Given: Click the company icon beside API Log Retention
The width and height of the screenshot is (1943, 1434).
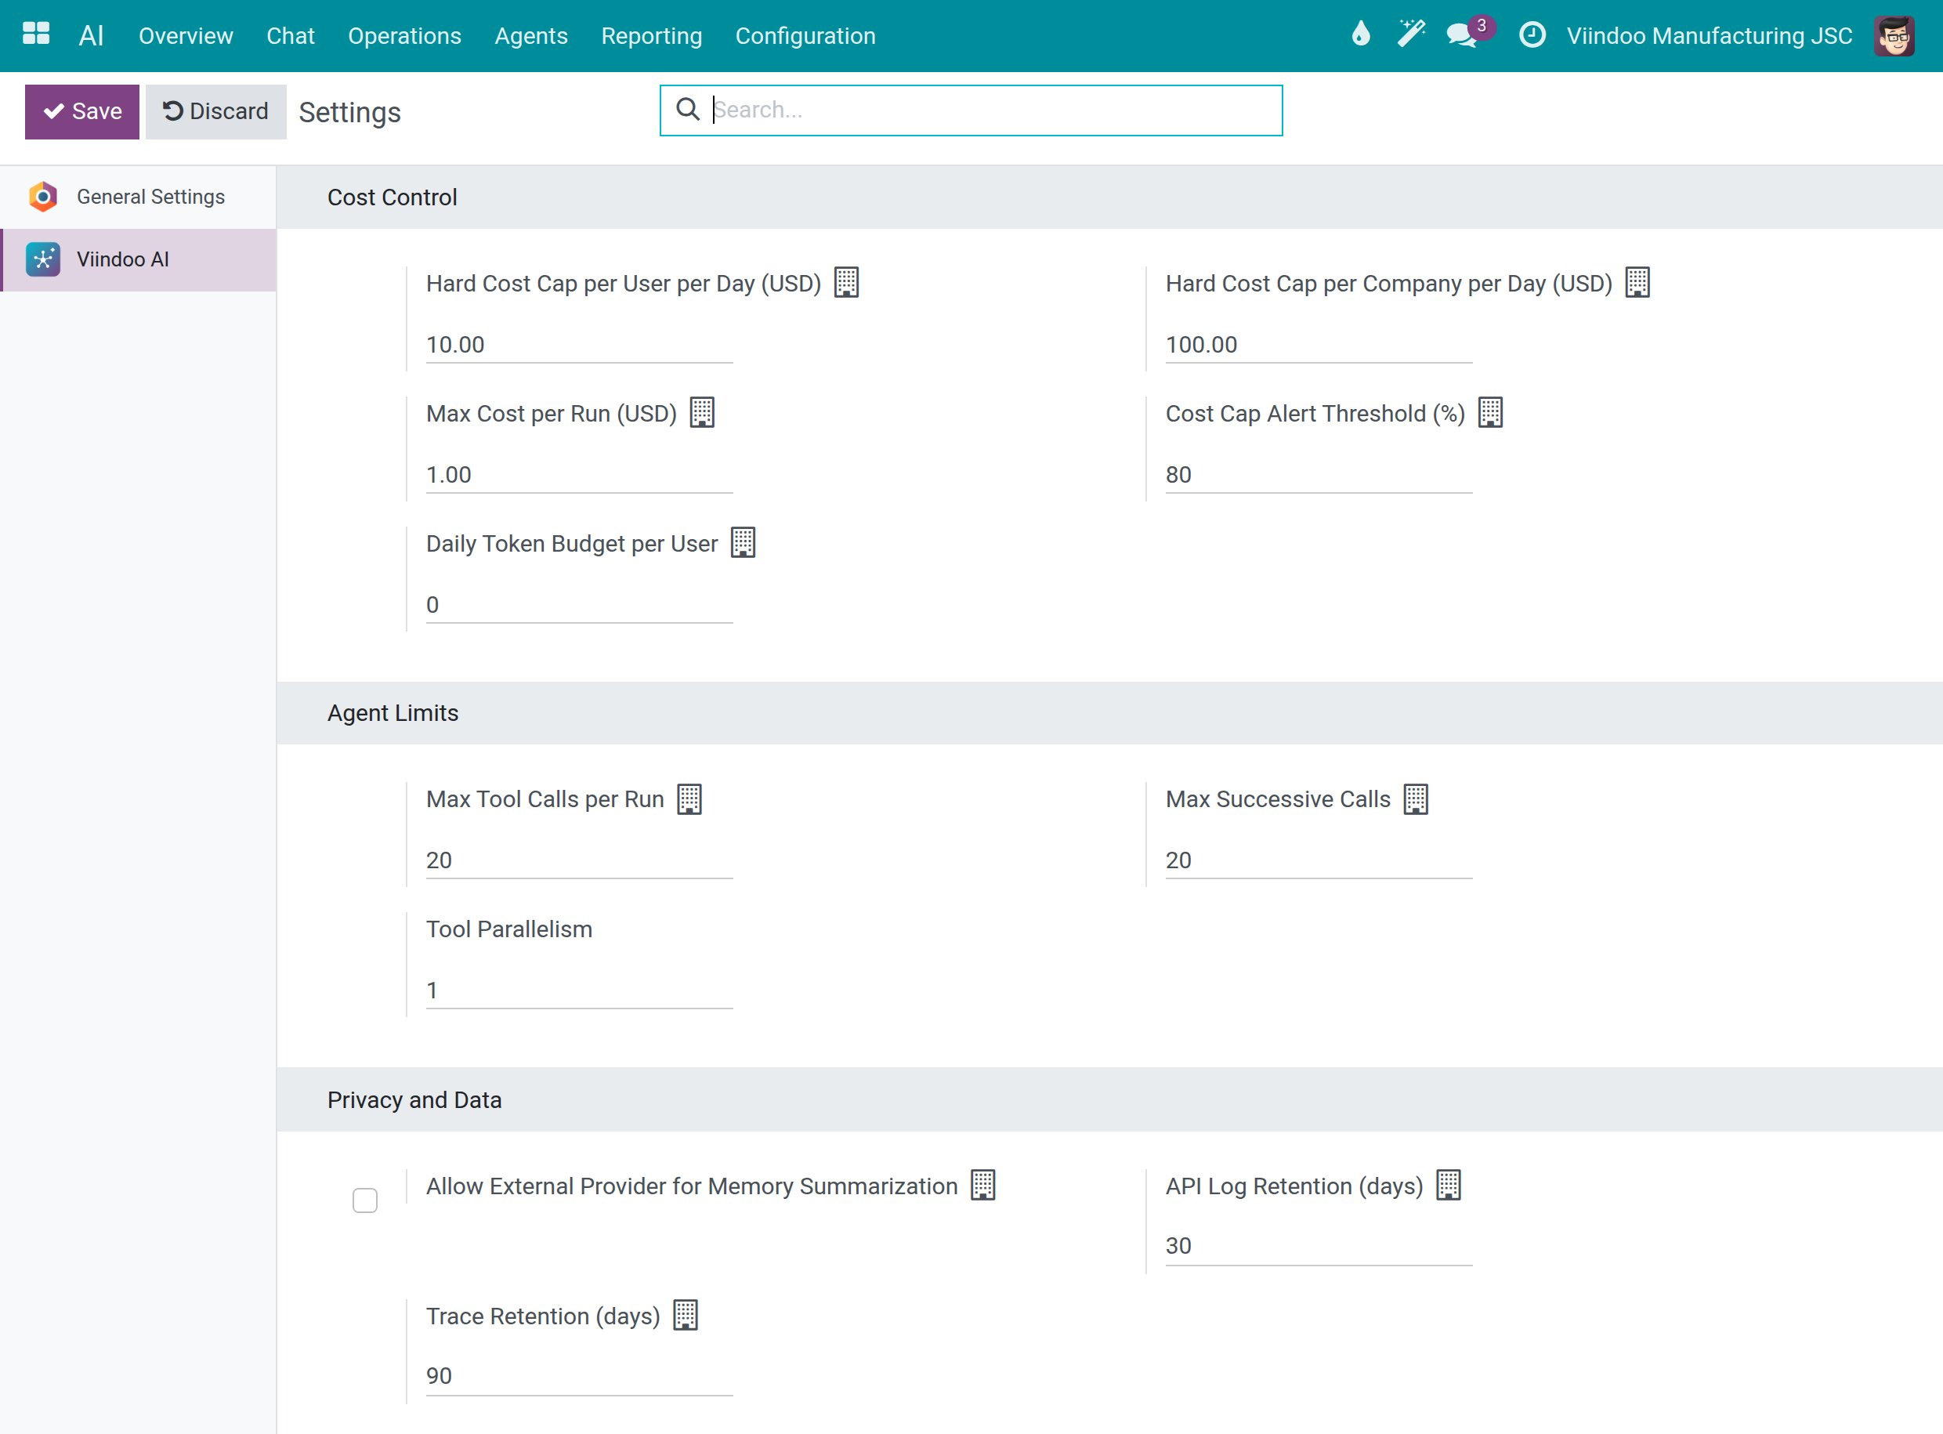Looking at the screenshot, I should pyautogui.click(x=1449, y=1185).
